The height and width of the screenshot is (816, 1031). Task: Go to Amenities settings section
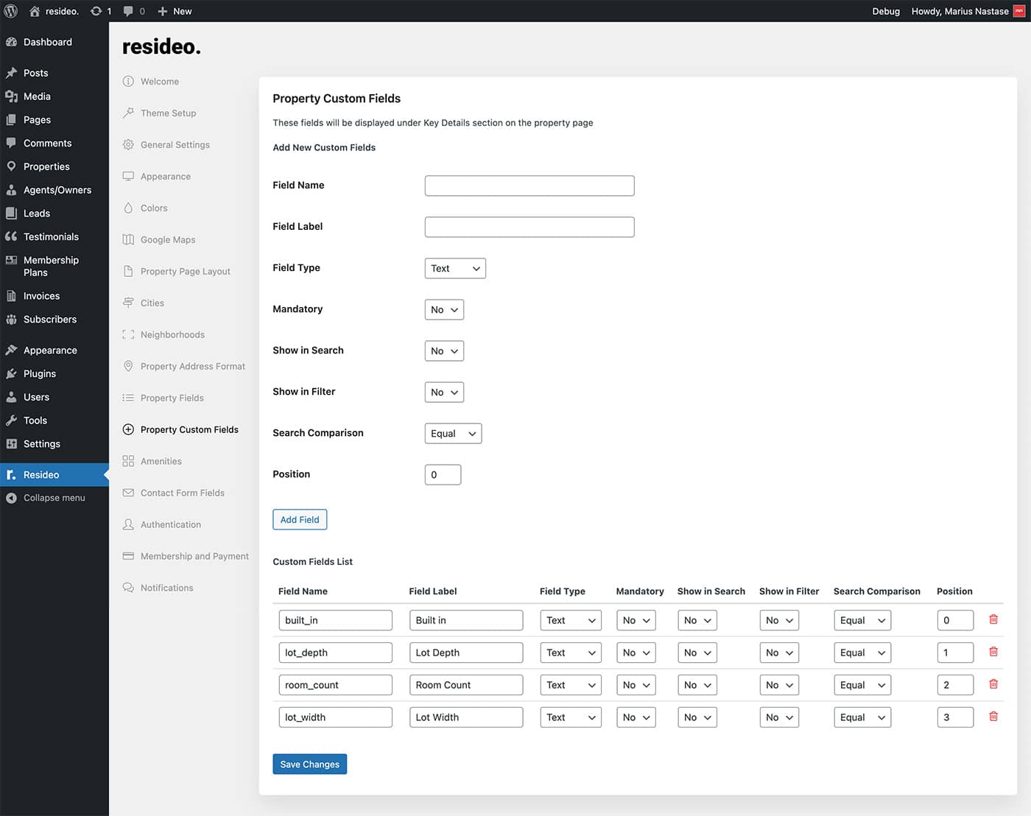pos(161,462)
